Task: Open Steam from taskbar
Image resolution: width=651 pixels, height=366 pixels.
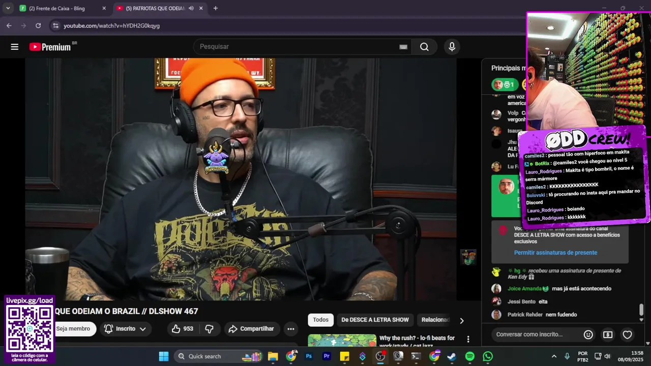Action: tap(452, 356)
